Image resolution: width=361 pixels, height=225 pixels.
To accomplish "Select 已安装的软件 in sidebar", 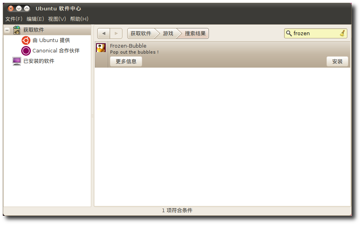I will [39, 61].
